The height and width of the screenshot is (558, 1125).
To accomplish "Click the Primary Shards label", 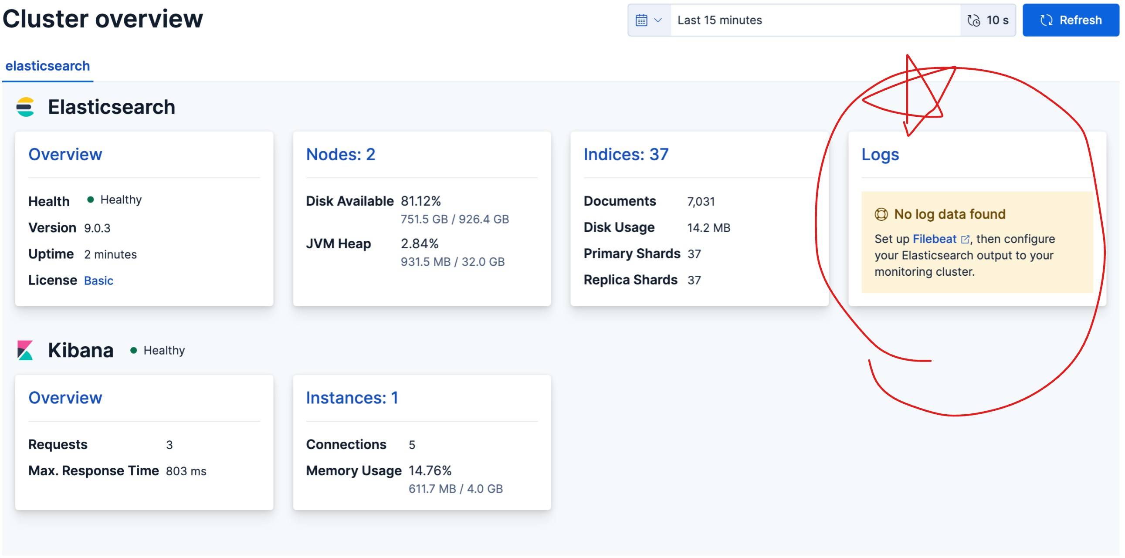I will 632,254.
